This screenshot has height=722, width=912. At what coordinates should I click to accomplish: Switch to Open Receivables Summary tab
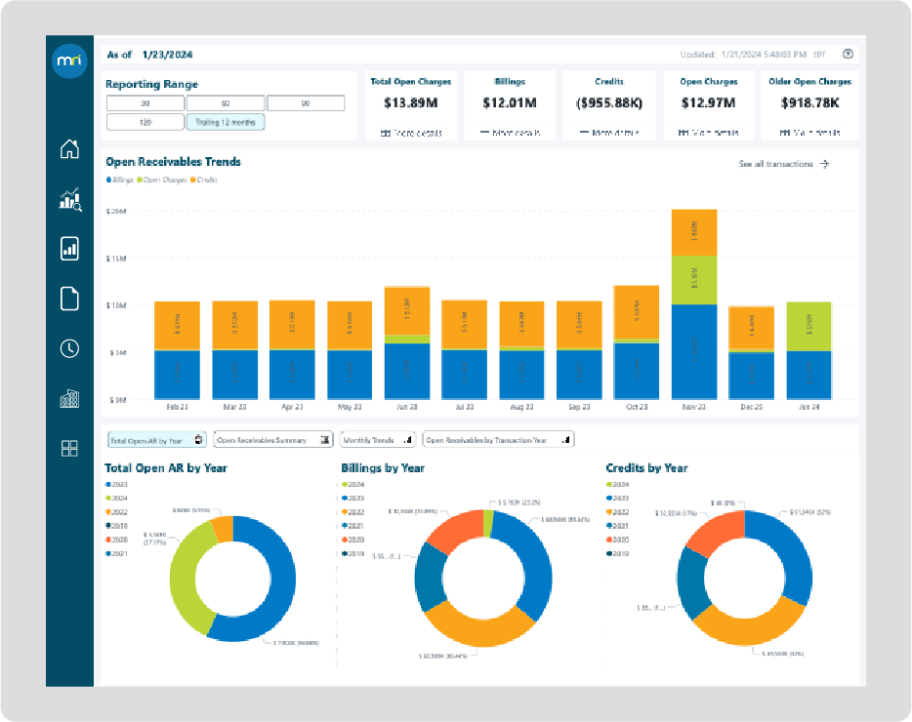(x=272, y=440)
